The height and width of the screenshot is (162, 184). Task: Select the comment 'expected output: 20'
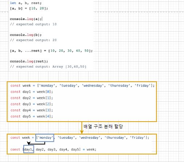point(33,40)
